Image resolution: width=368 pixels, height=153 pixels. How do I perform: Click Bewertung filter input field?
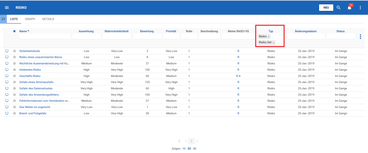[x=147, y=37]
